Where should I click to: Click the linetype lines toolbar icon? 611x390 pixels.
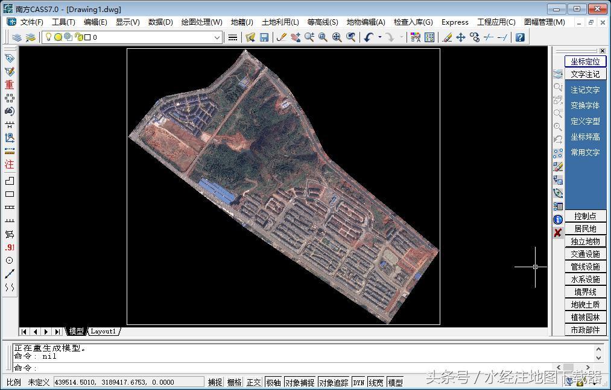point(233,37)
